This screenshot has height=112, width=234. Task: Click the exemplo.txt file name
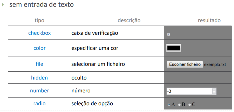point(215,65)
